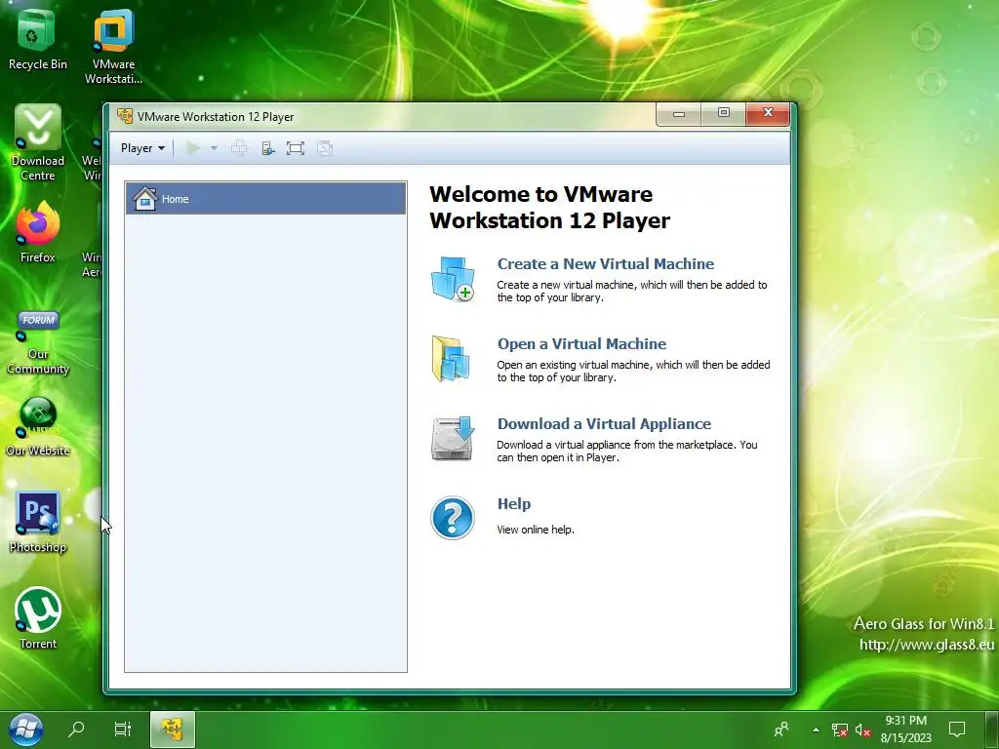Click the hard disk download appliance icon
Viewport: 999px width, 749px height.
click(x=453, y=438)
